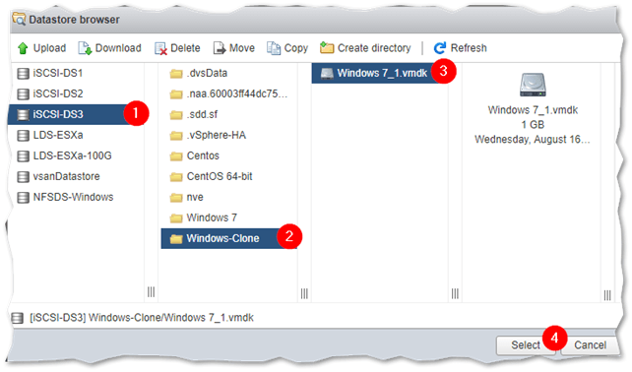Click the Upload green arrow icon
Viewport: 632px width, 372px height.
23,48
